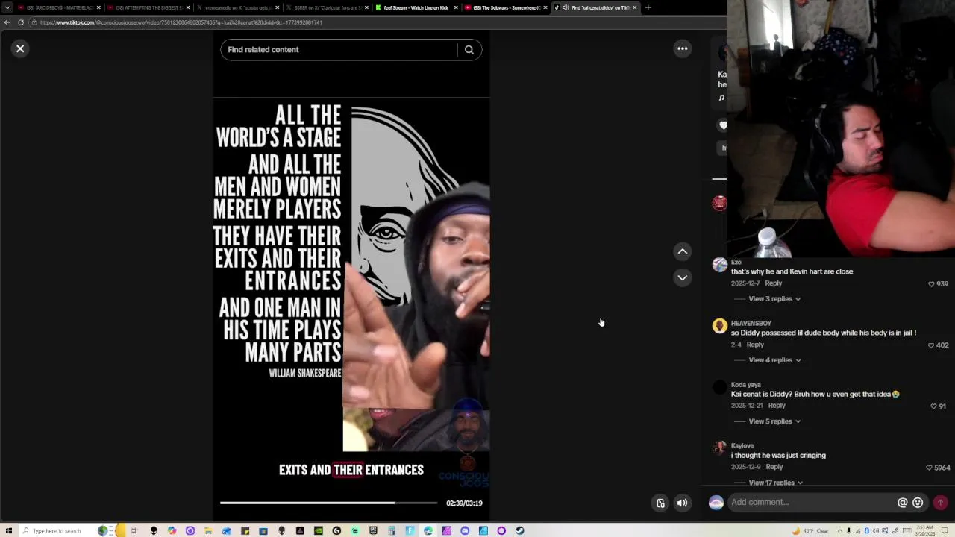Reply to Koda yaya's comment
Viewport: 955px width, 537px height.
(x=777, y=406)
